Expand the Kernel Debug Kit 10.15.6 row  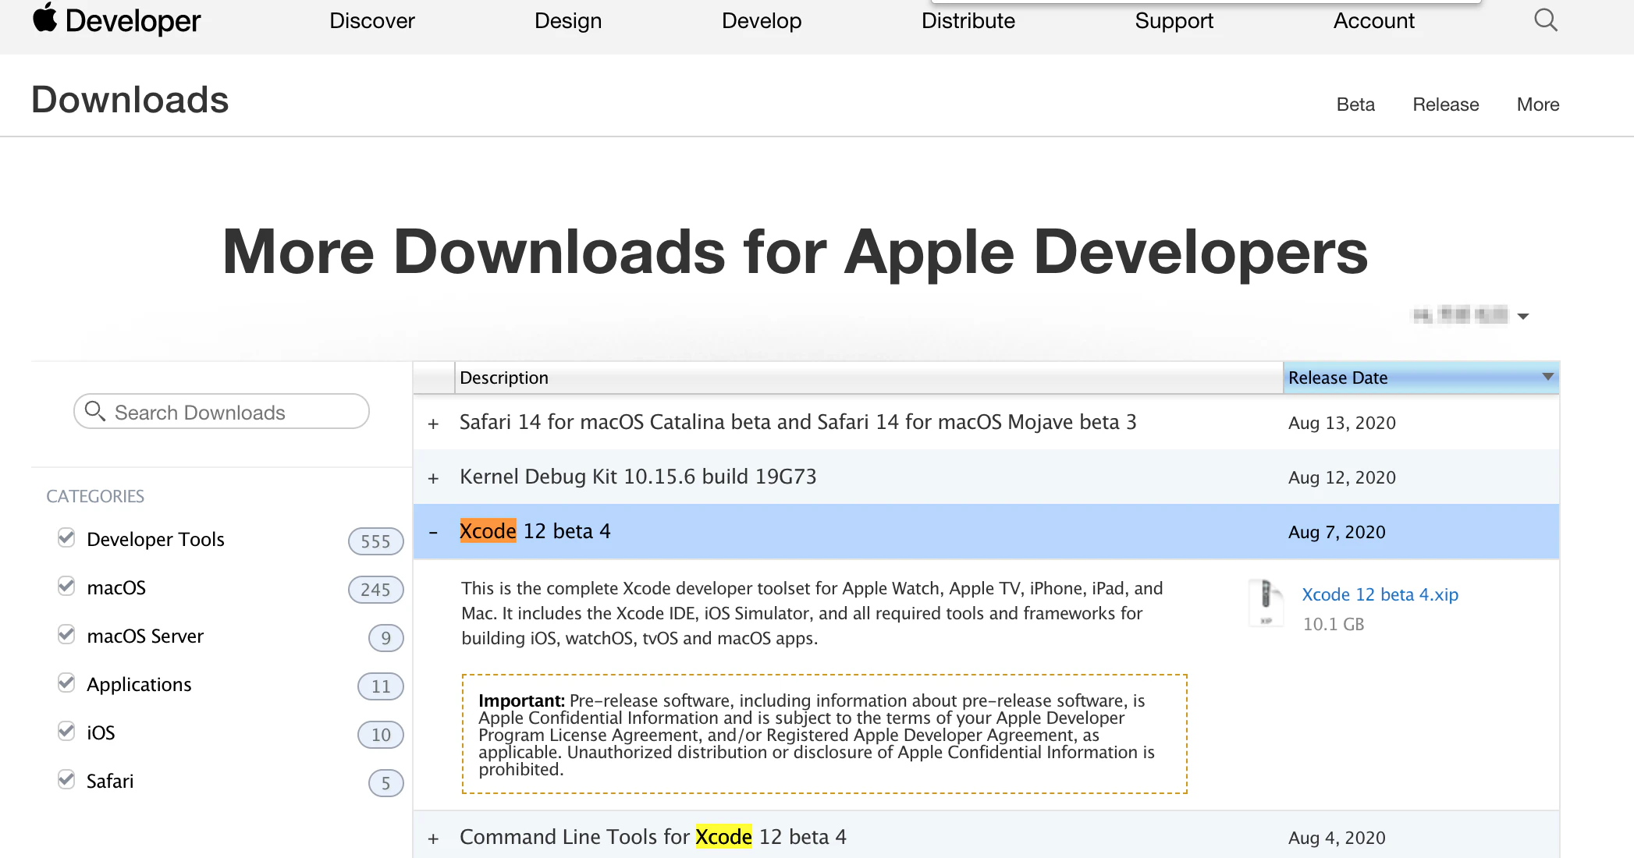pos(434,478)
